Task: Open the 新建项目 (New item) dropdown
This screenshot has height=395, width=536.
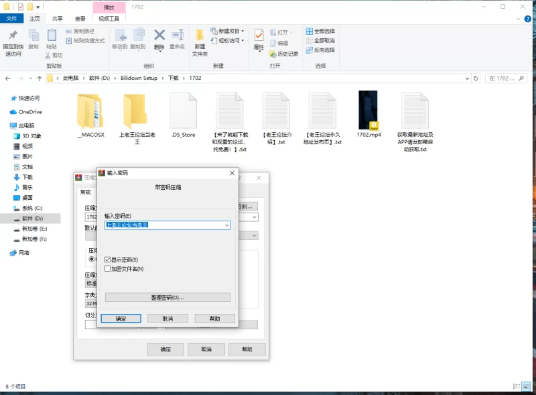Action: (x=228, y=32)
